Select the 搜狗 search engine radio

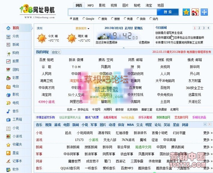click(x=99, y=19)
